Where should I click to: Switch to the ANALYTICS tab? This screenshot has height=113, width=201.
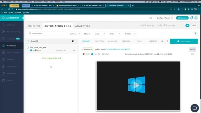click(x=83, y=26)
